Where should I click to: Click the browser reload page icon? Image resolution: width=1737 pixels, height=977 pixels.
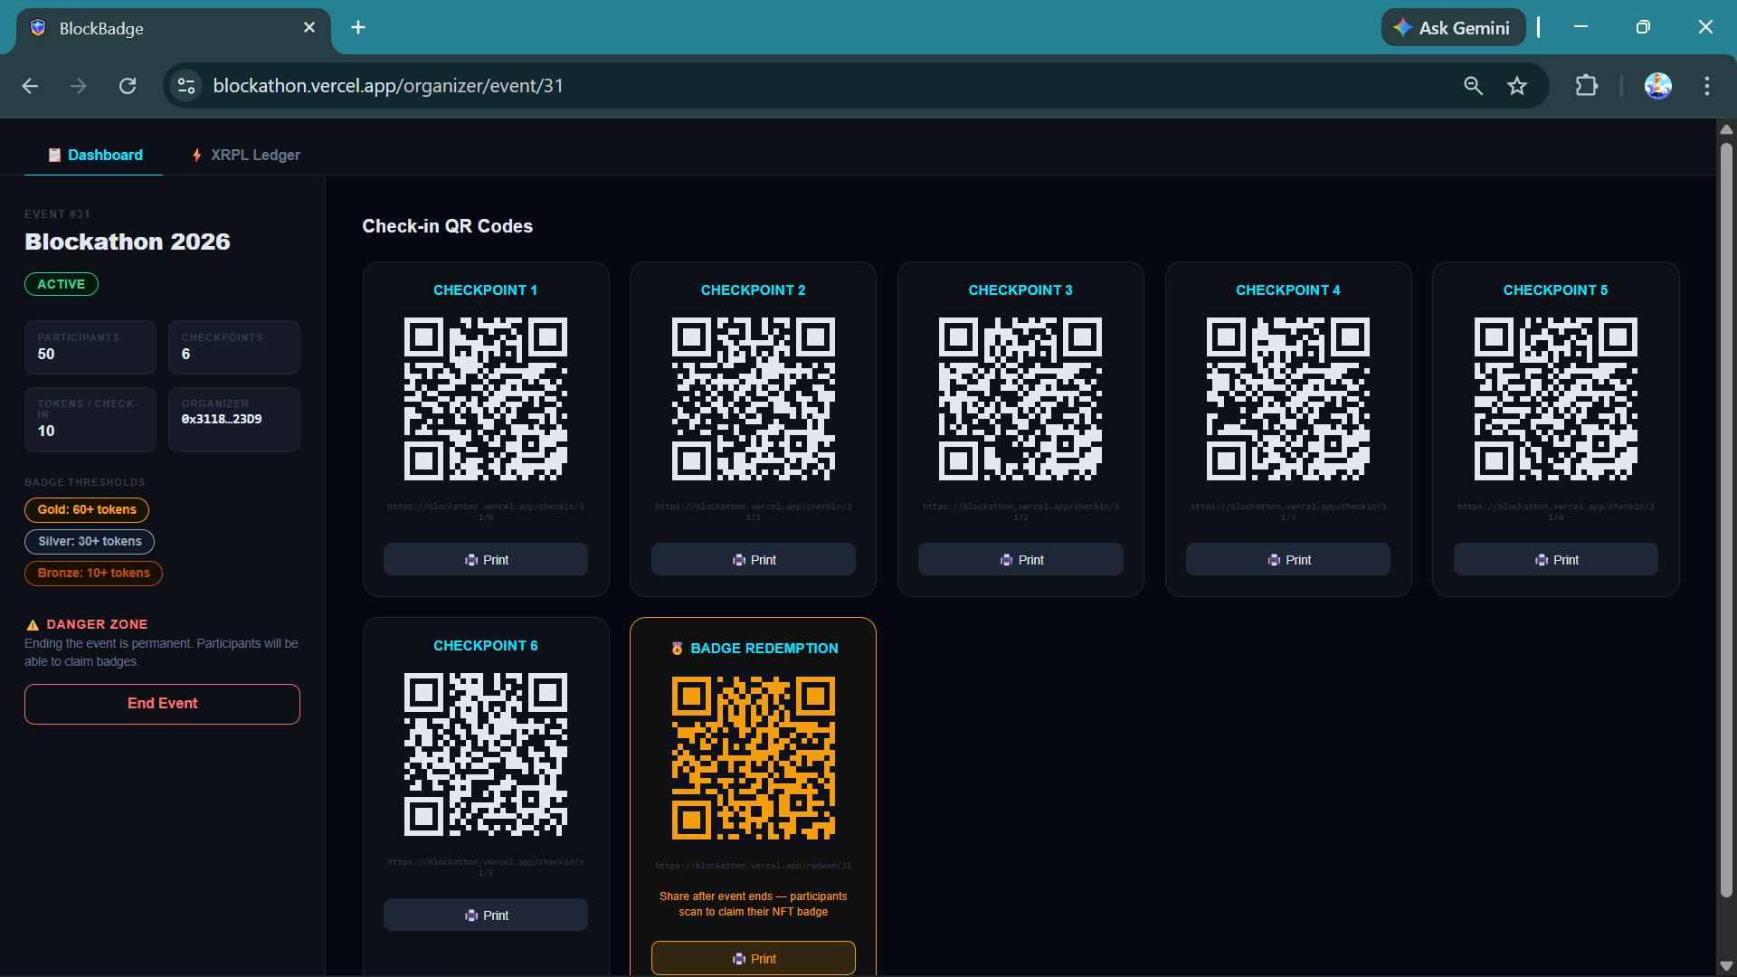point(128,86)
